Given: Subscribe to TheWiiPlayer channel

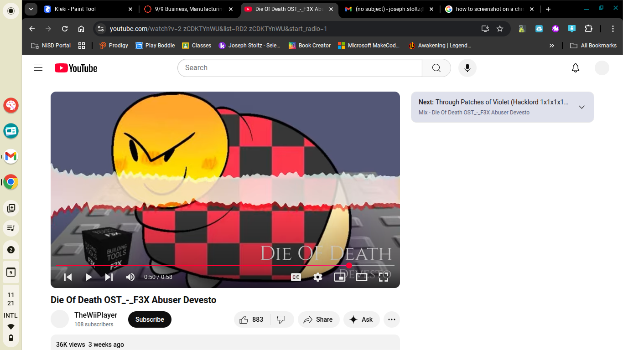Looking at the screenshot, I should click(150, 319).
